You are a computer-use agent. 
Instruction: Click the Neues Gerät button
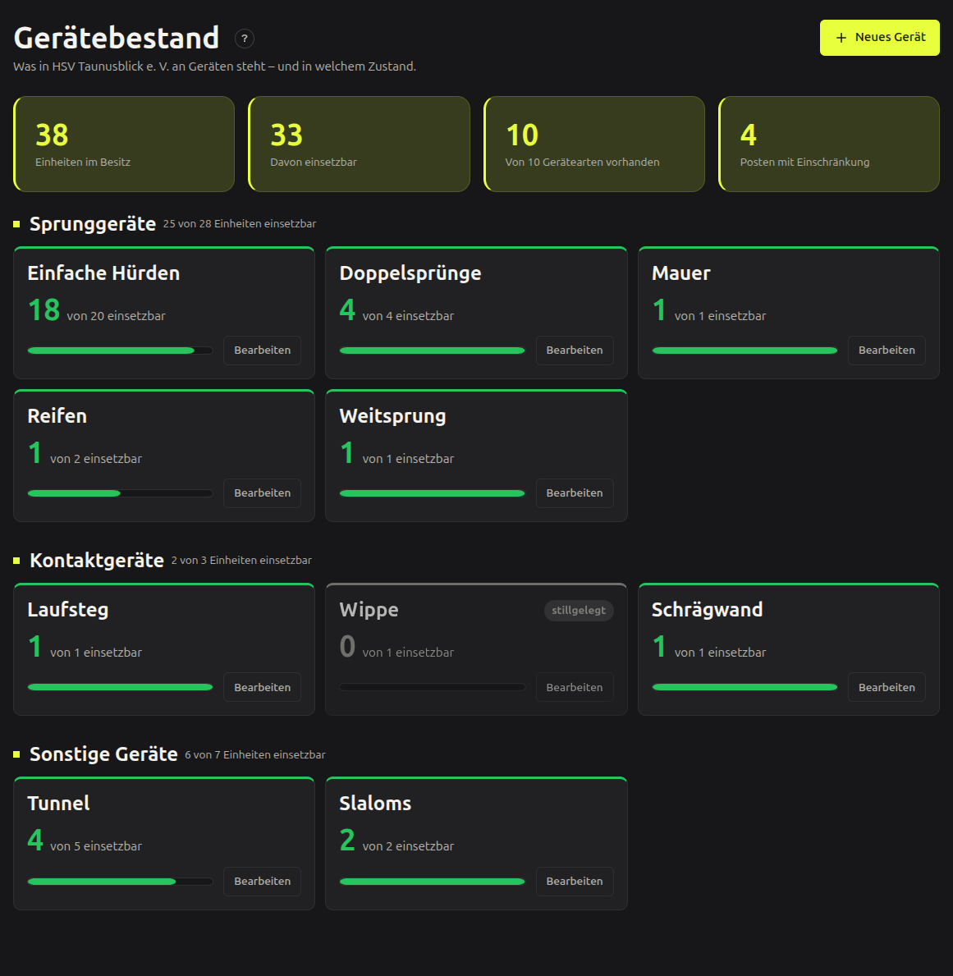coord(880,38)
